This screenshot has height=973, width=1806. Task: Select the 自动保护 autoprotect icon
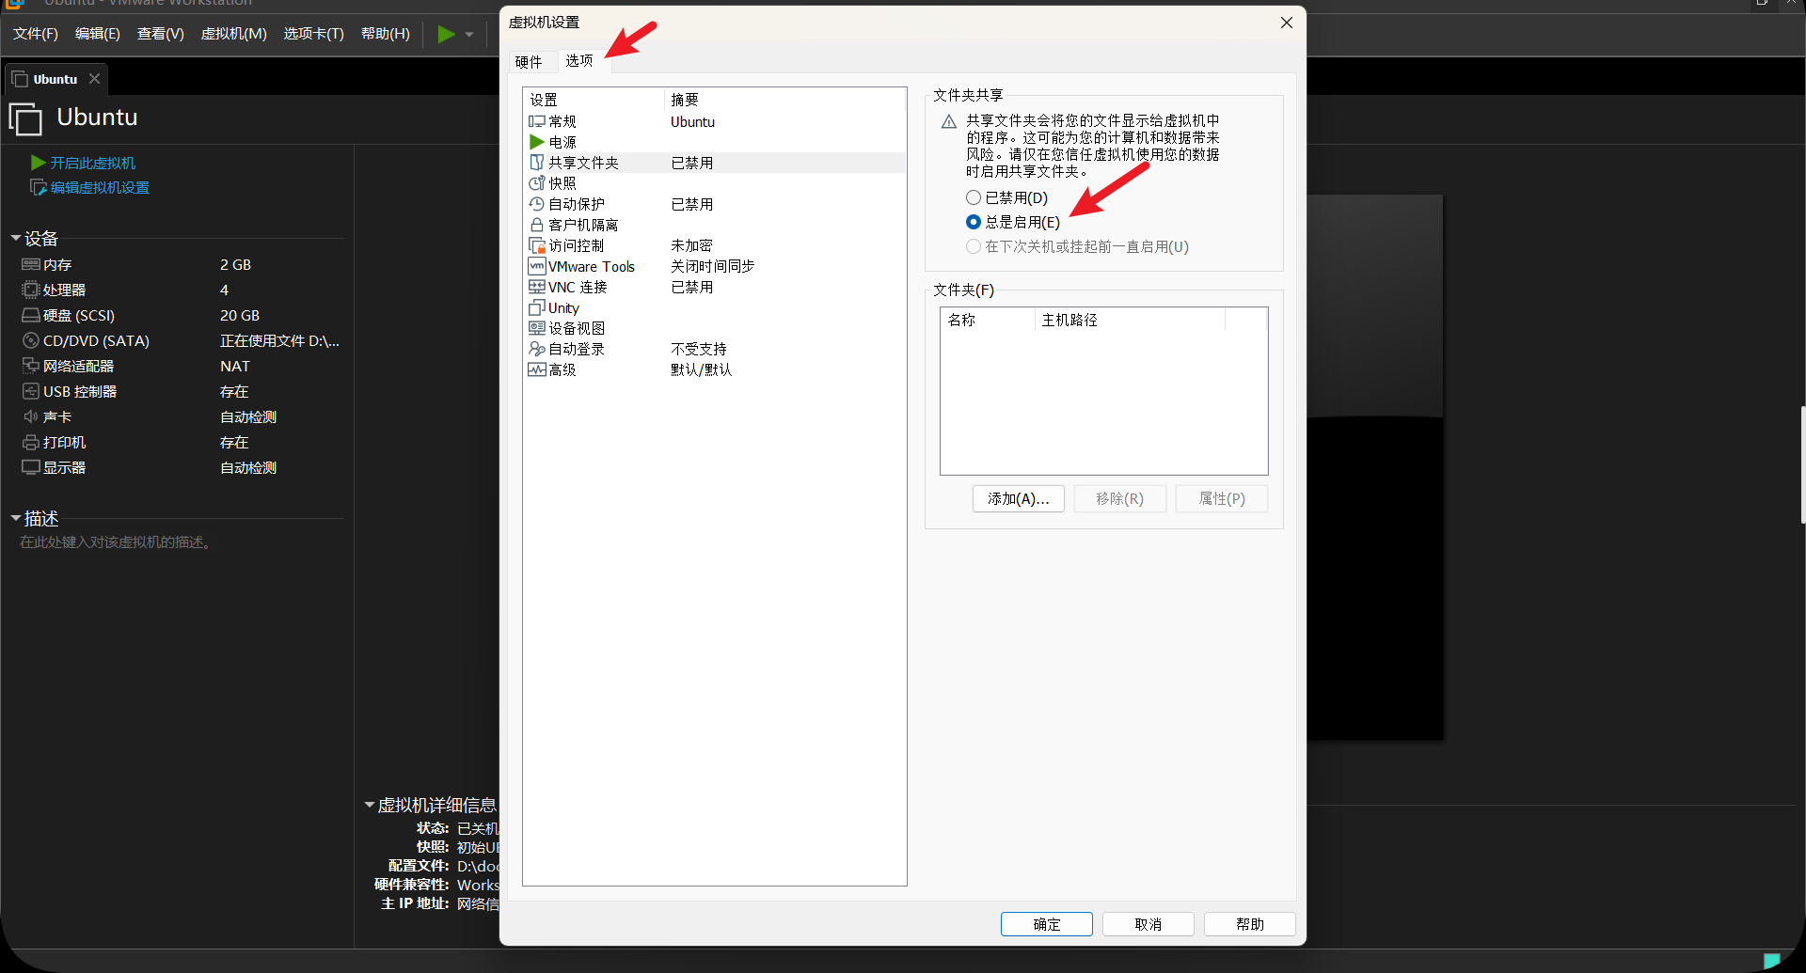pos(537,204)
